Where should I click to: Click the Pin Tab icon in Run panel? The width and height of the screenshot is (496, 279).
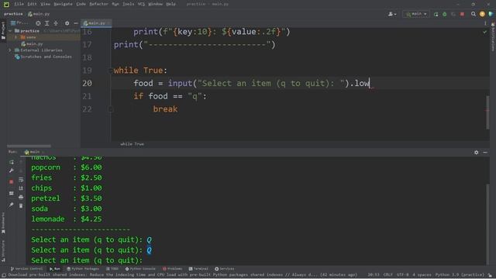click(x=12, y=205)
